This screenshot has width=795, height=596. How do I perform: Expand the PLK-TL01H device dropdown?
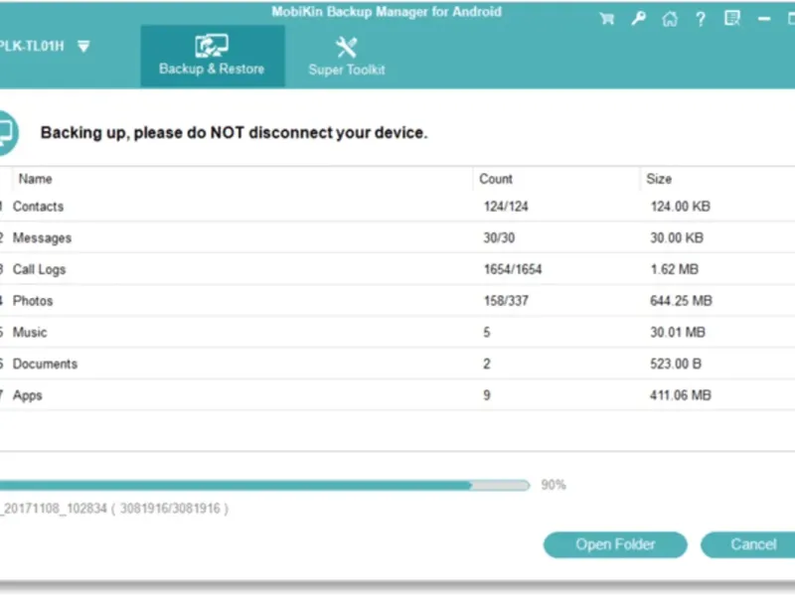pos(83,47)
